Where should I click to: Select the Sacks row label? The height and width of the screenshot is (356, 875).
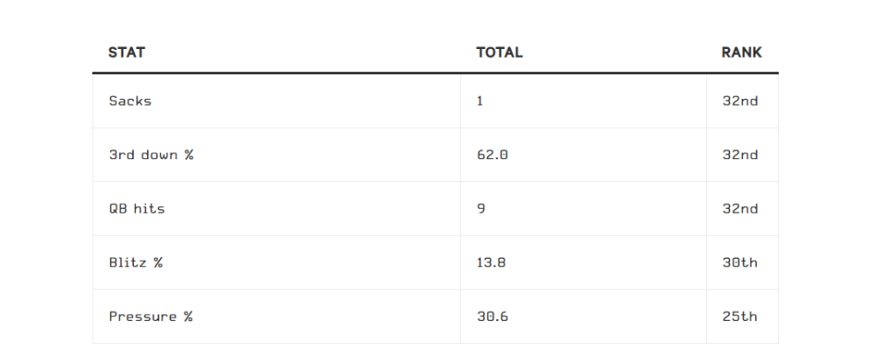130,101
